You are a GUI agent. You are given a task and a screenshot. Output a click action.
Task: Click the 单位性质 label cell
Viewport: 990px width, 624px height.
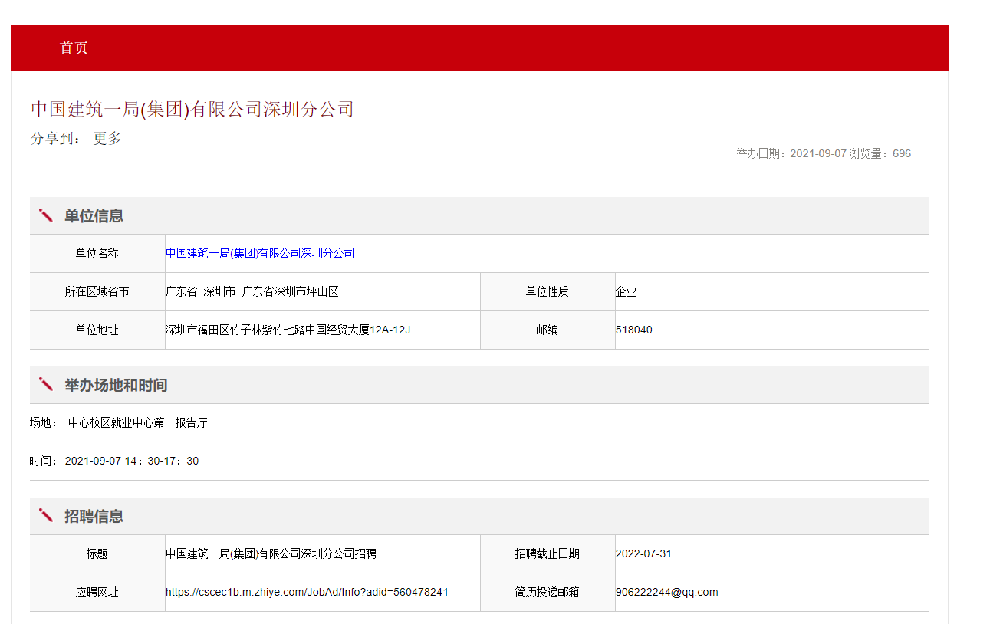click(548, 291)
